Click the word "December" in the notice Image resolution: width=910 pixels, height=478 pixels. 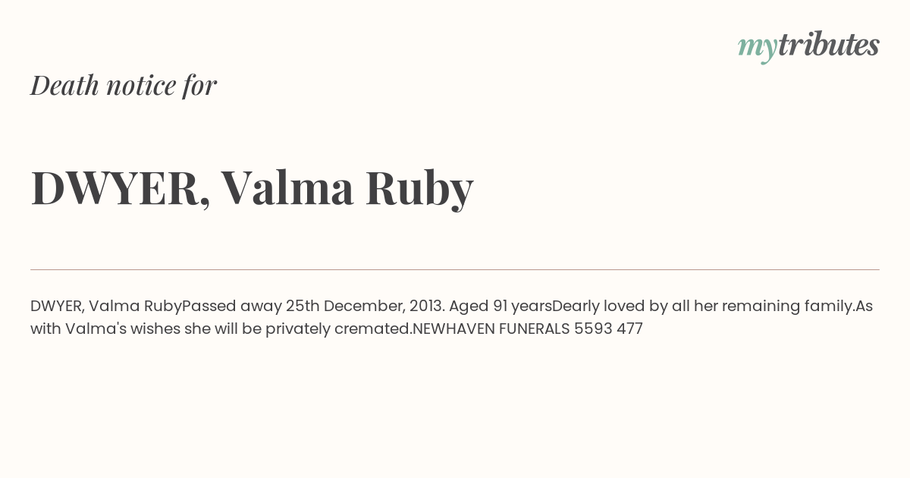click(364, 307)
